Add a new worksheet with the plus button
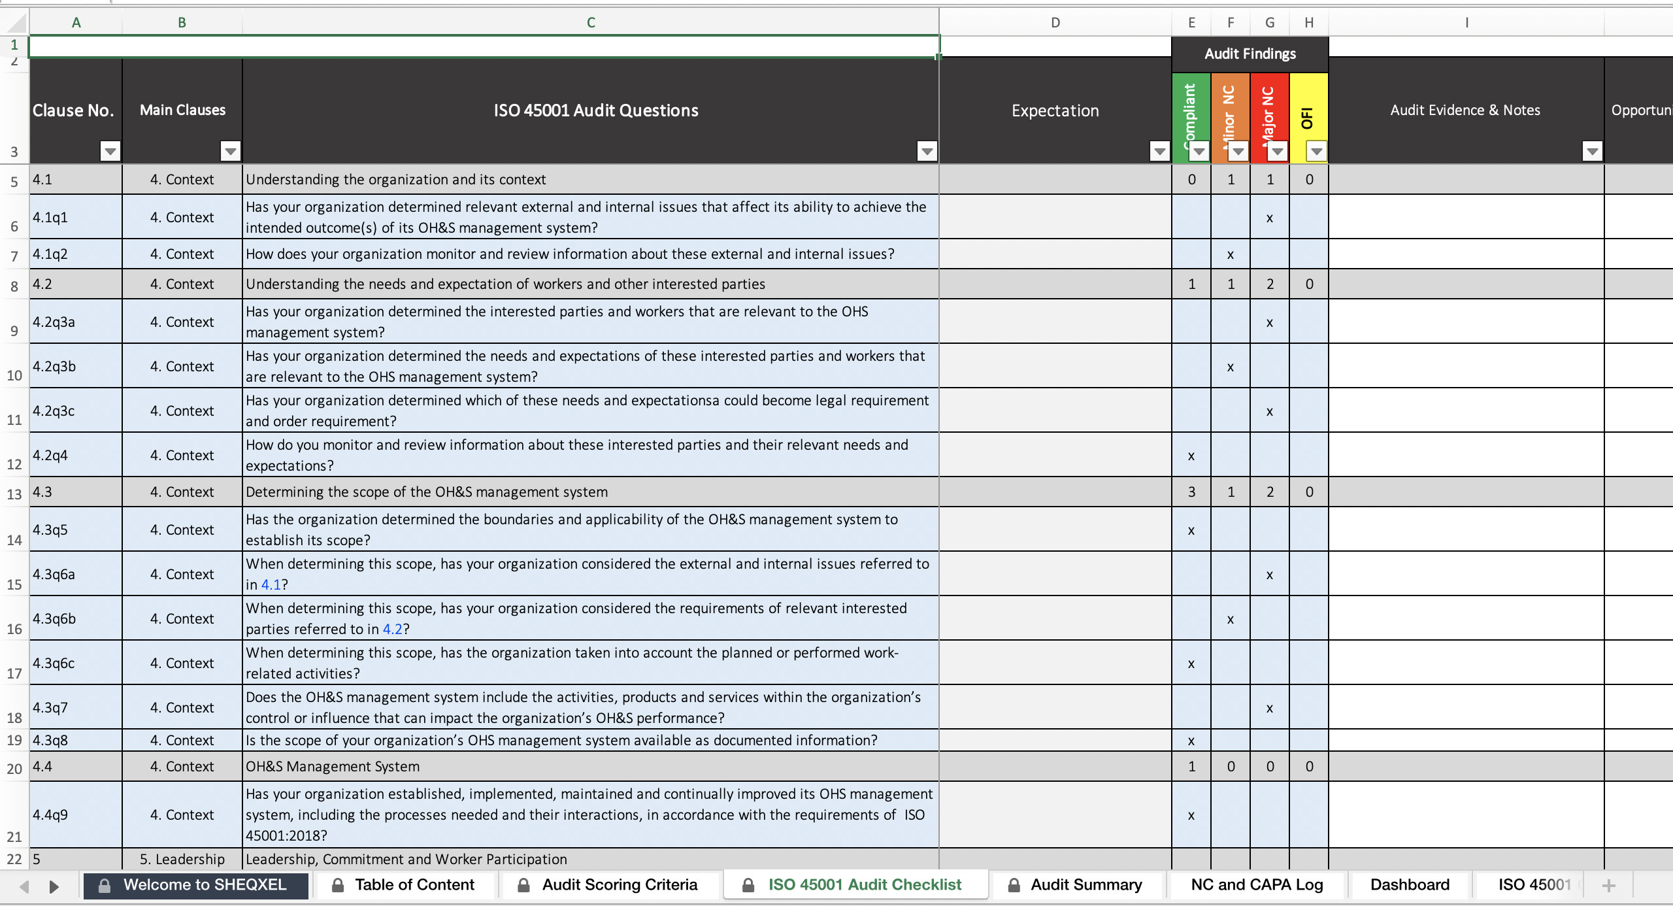Image resolution: width=1673 pixels, height=906 pixels. (x=1609, y=884)
